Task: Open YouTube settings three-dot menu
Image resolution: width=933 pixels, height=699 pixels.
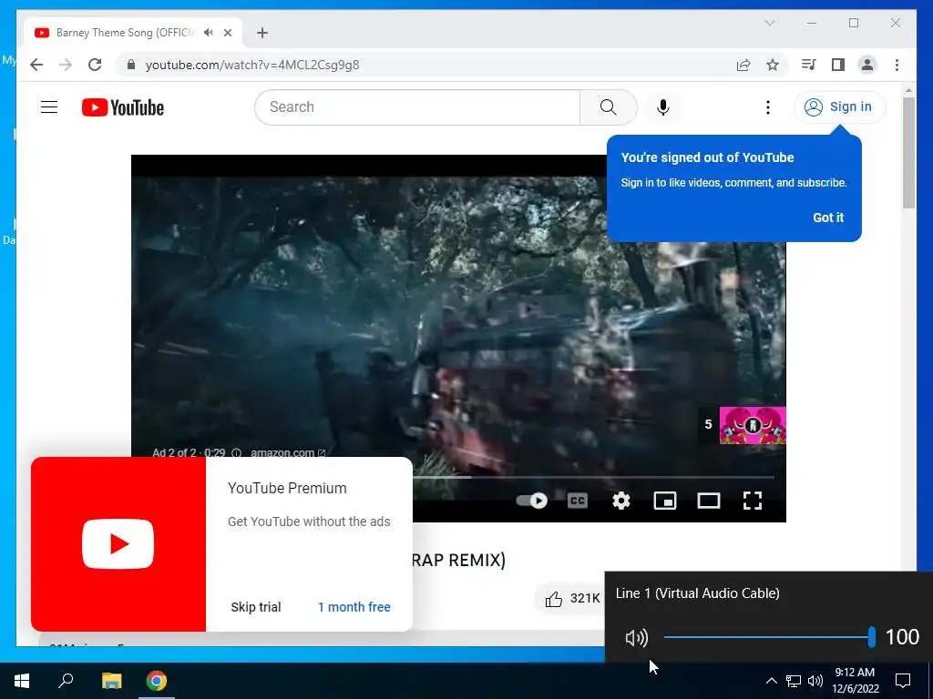Action: coord(767,107)
